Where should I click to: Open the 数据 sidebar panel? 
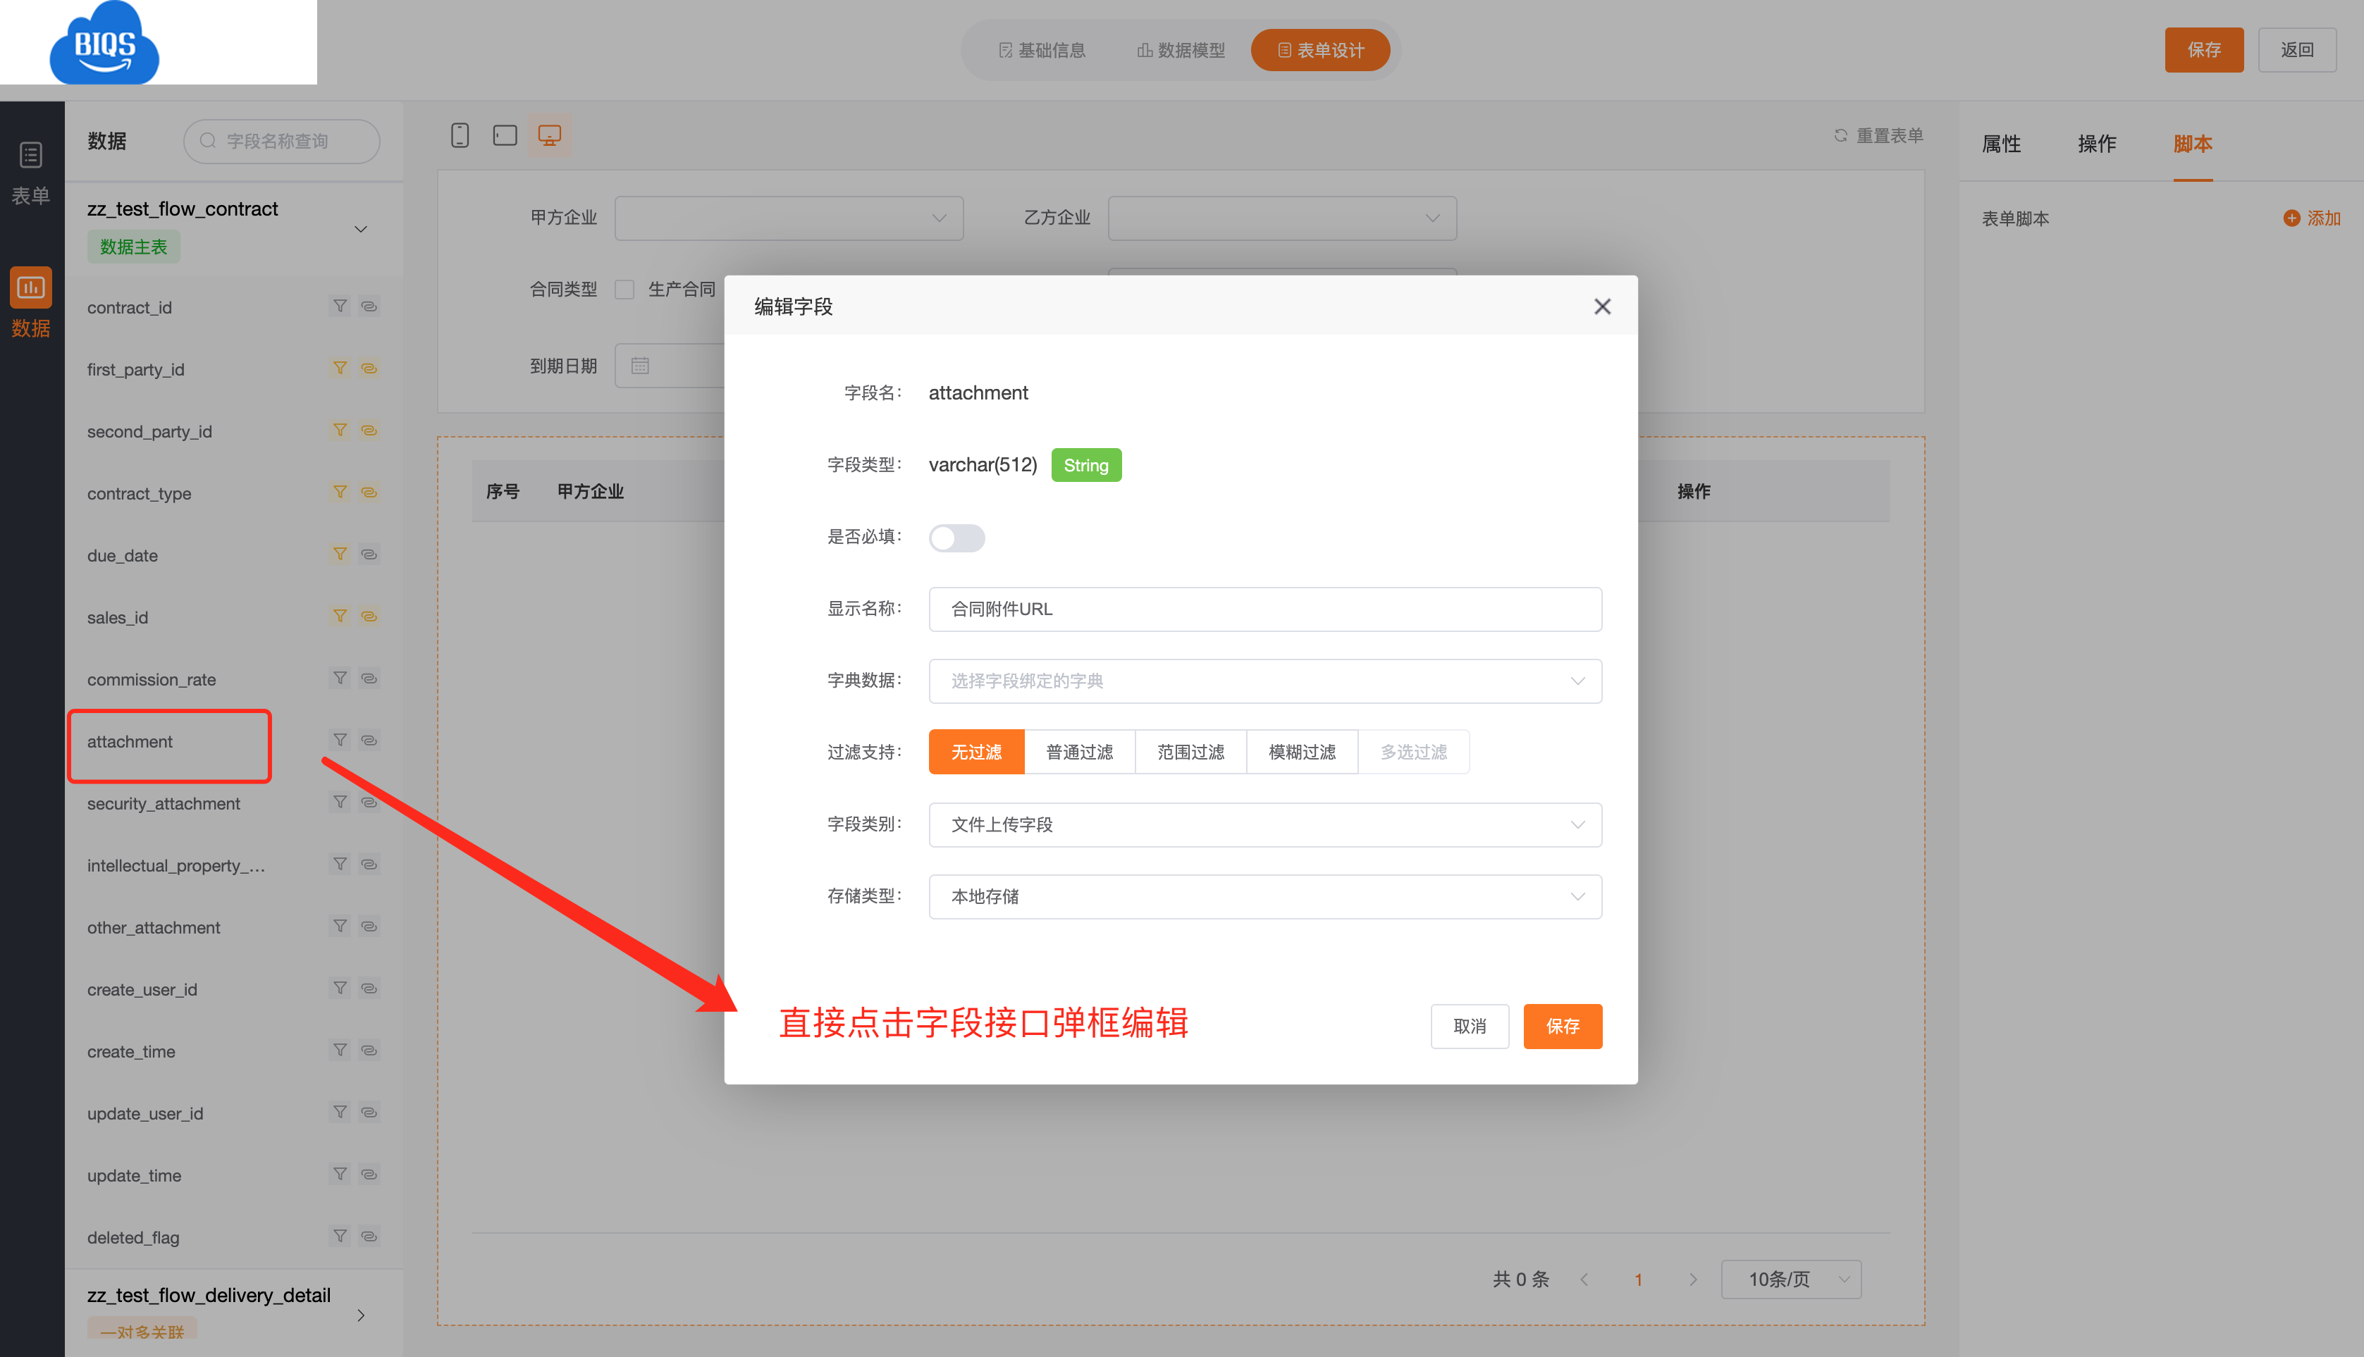[31, 304]
